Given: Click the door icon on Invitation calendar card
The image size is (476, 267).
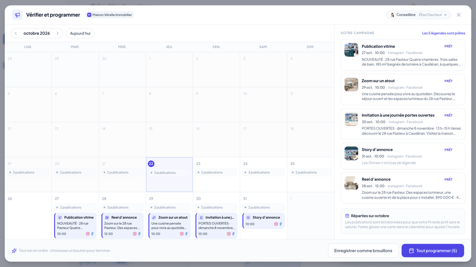Looking at the screenshot, I should pos(201,217).
